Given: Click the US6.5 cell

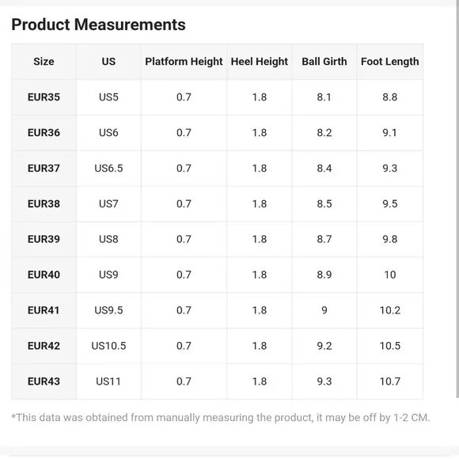Looking at the screenshot, I should pos(108,169).
